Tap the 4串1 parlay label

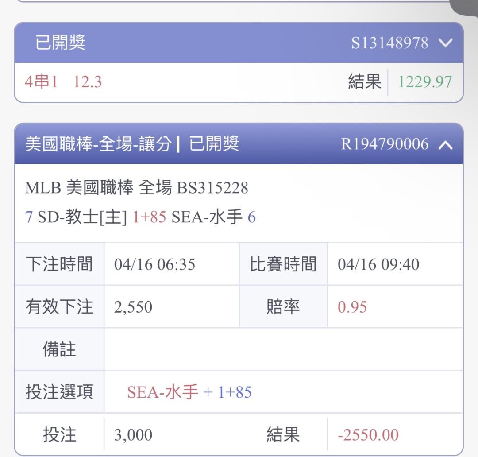(x=41, y=82)
